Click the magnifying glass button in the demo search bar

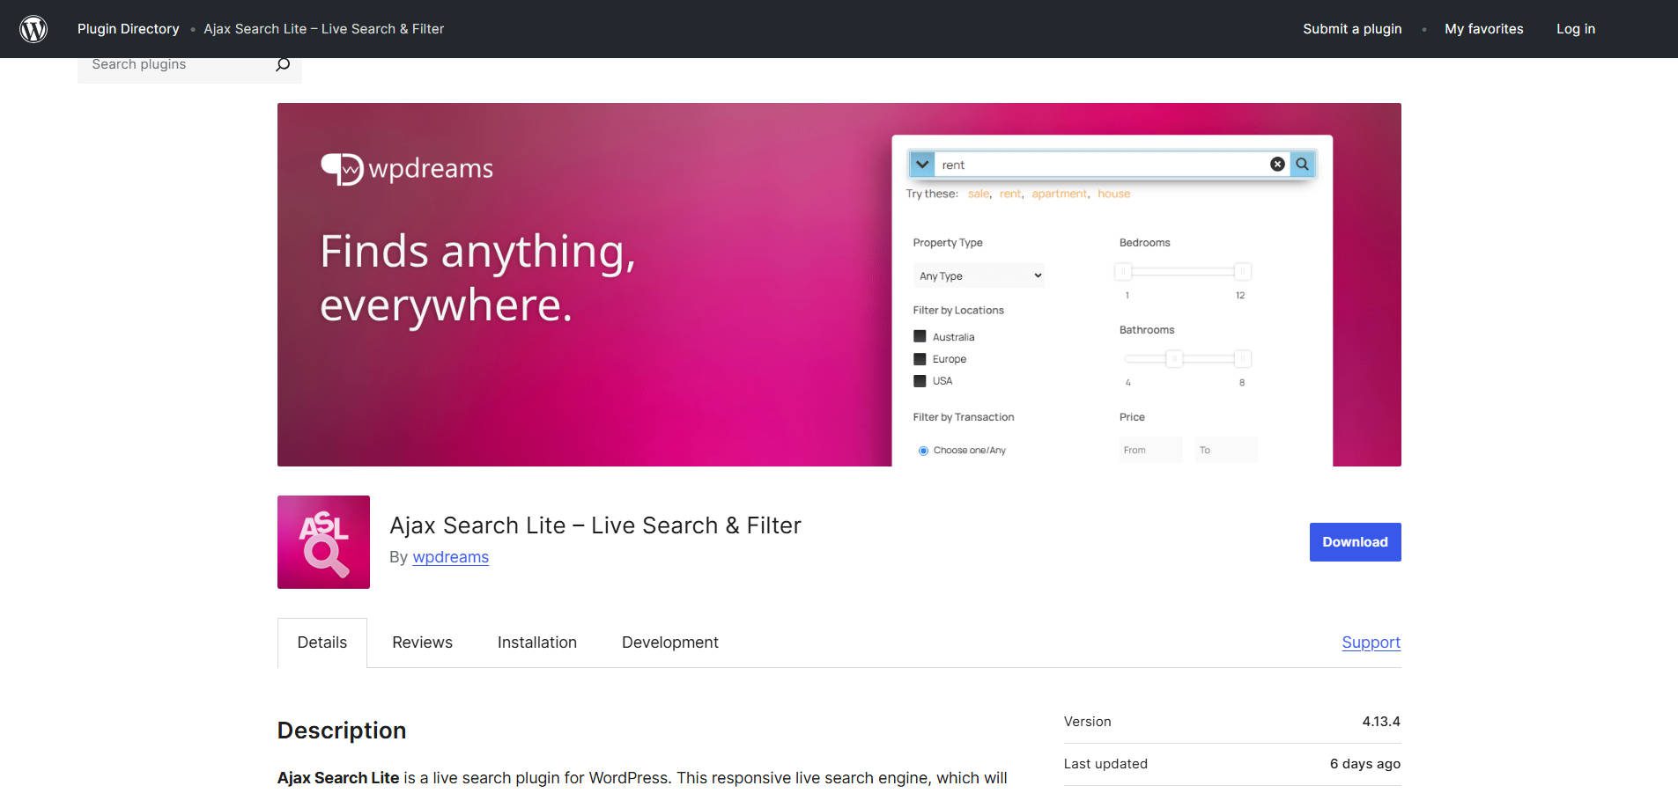click(x=1303, y=164)
